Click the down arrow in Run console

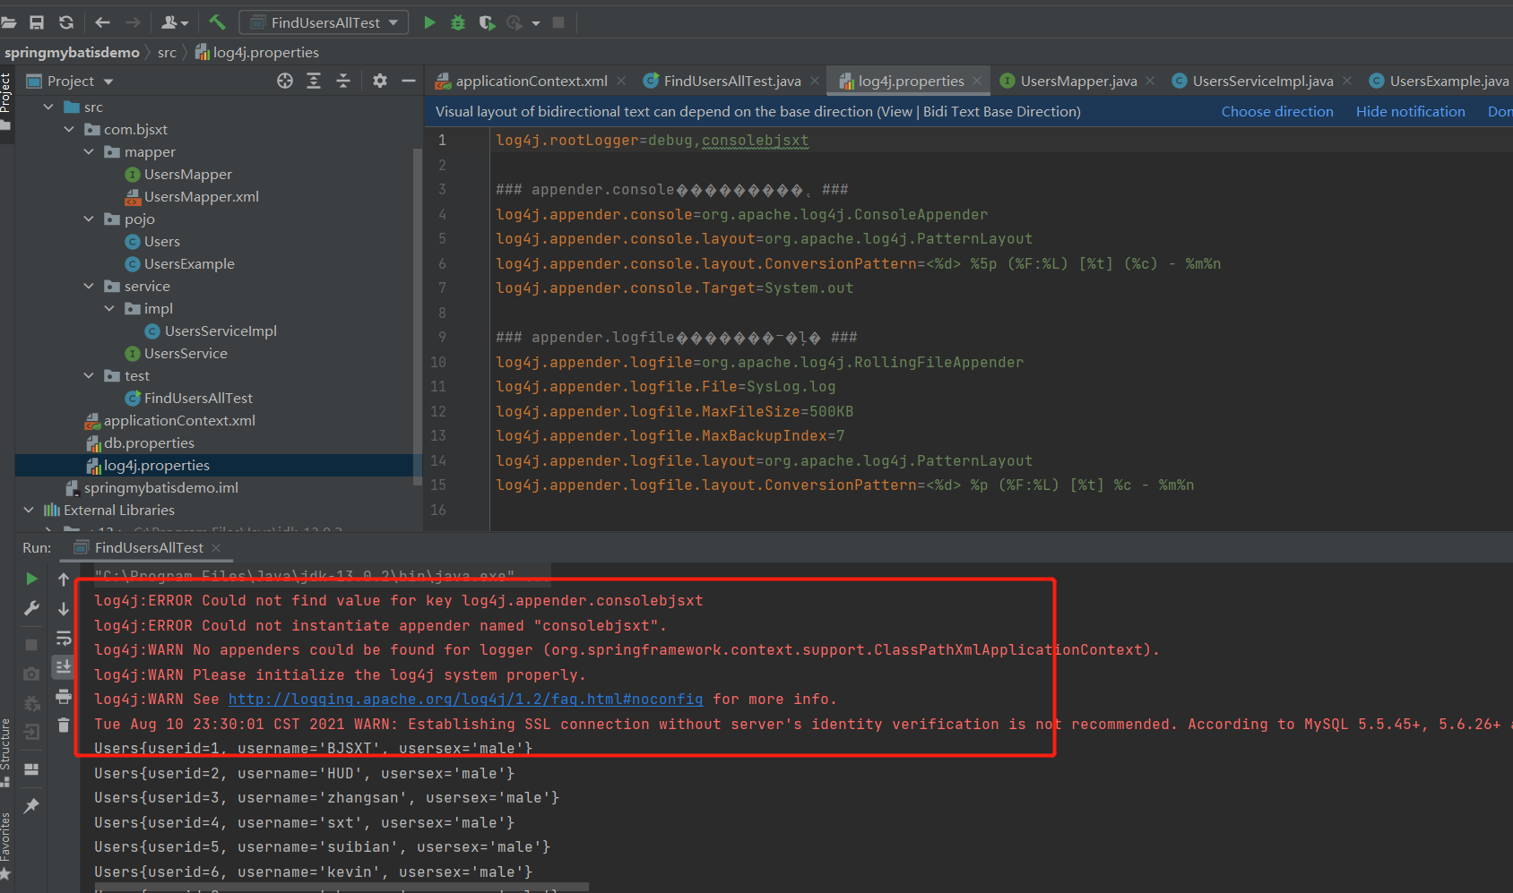pos(64,609)
